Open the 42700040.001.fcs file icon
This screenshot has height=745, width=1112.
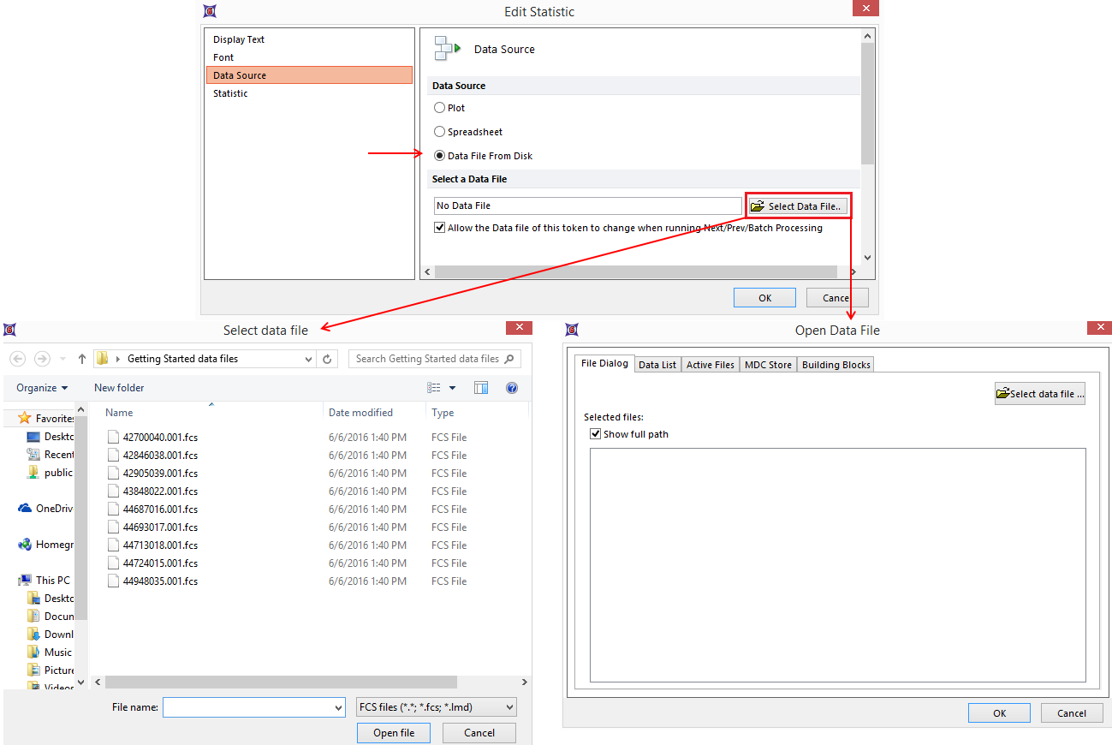coord(113,438)
